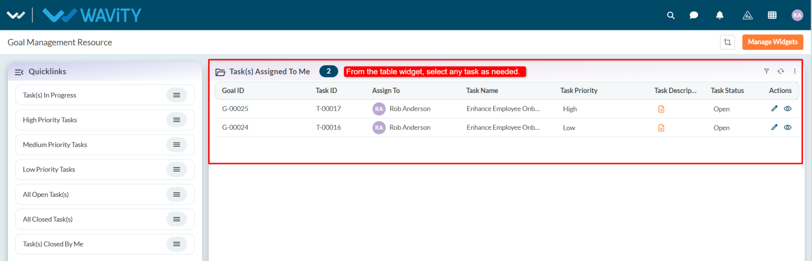The width and height of the screenshot is (812, 261).
Task: View task T-00016 with eye icon
Action: [788, 127]
